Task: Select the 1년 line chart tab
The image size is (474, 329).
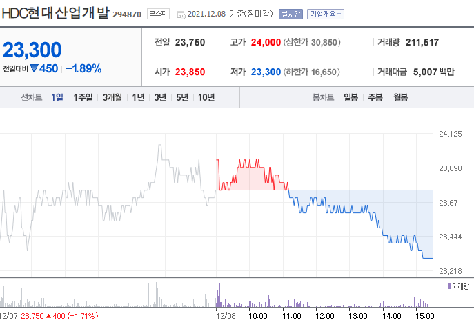Action: (138, 97)
